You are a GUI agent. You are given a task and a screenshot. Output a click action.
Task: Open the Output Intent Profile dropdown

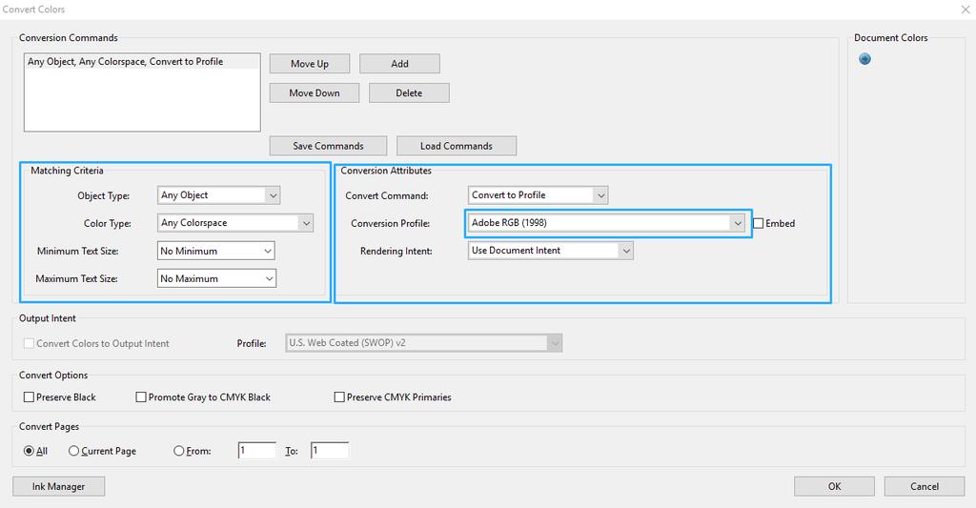[x=424, y=343]
